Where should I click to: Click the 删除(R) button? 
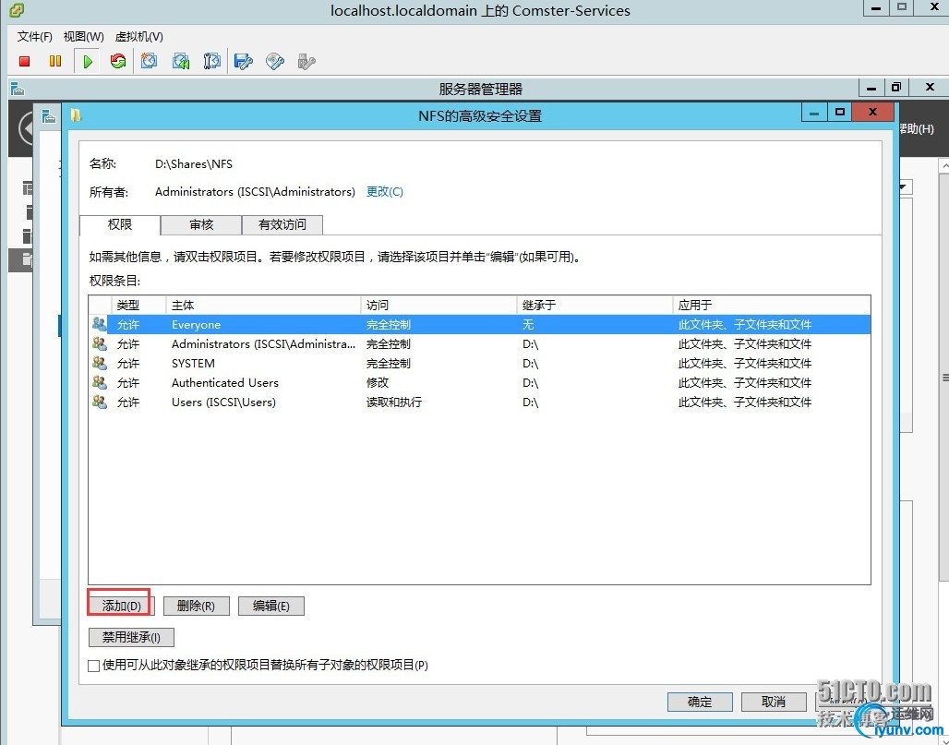point(196,606)
